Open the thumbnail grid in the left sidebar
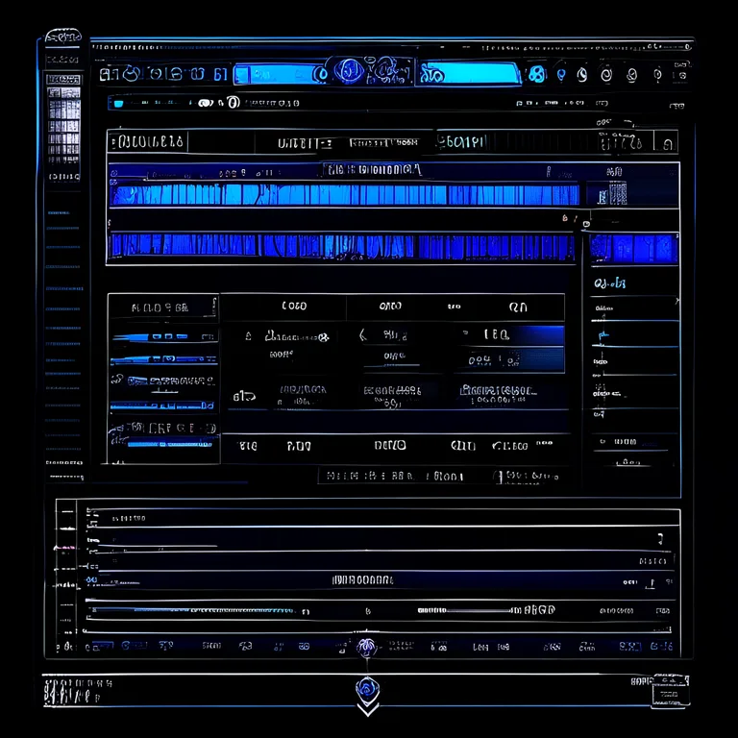The height and width of the screenshot is (738, 738). tap(63, 125)
